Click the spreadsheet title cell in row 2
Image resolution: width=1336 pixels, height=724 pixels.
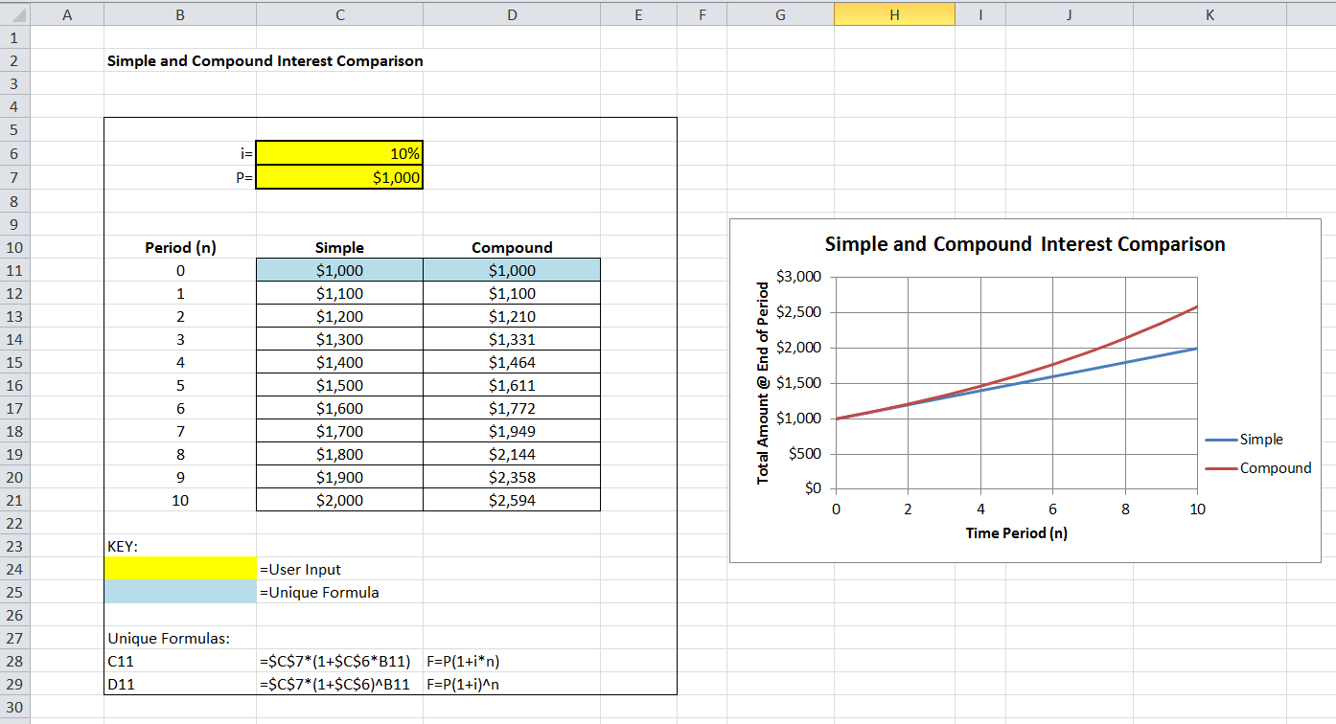click(265, 61)
